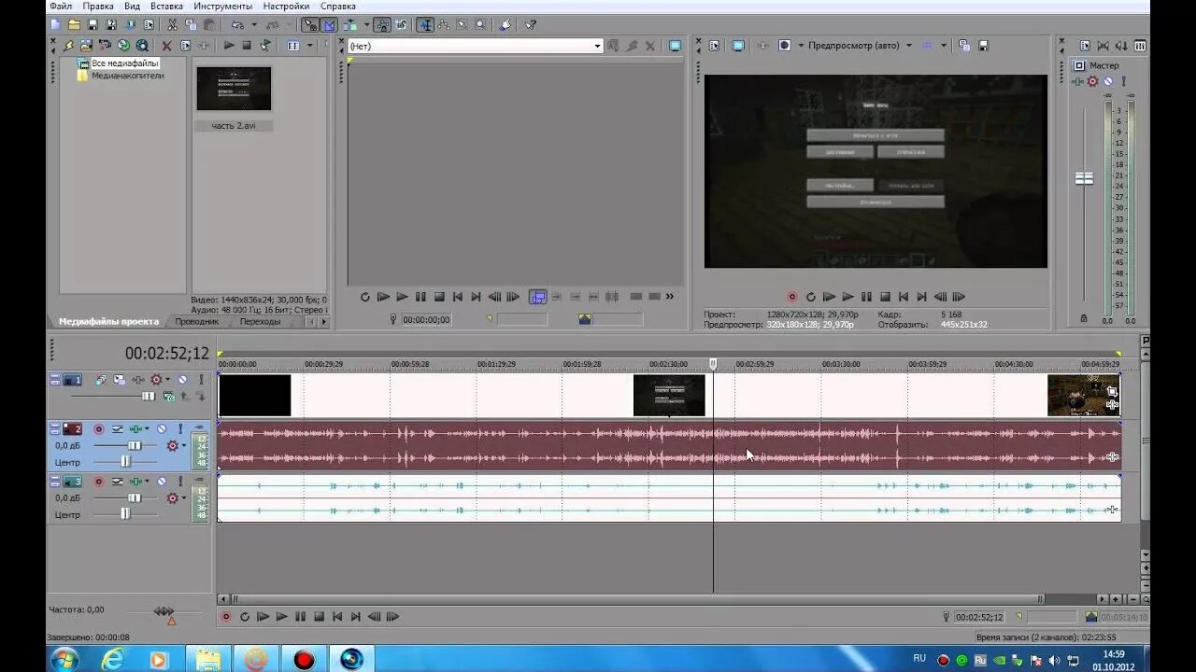Mute video track 1
Viewport: 1196px width, 672px height.
click(182, 379)
